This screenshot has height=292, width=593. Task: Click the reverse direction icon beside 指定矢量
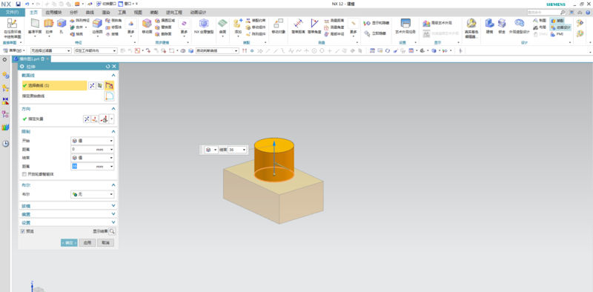pos(87,119)
